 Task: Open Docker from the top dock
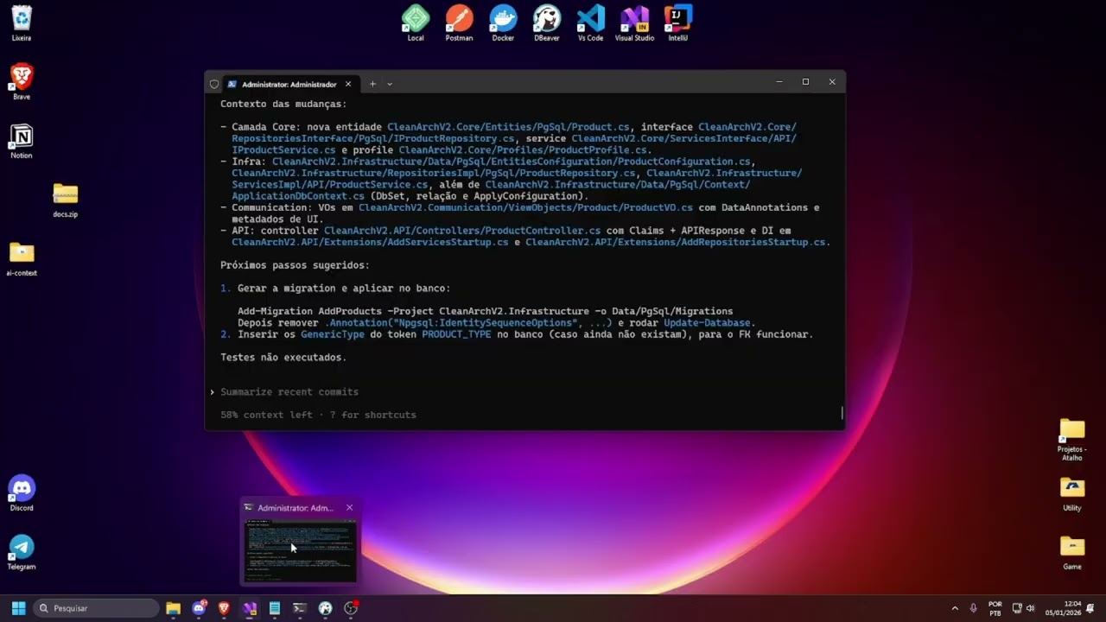503,22
